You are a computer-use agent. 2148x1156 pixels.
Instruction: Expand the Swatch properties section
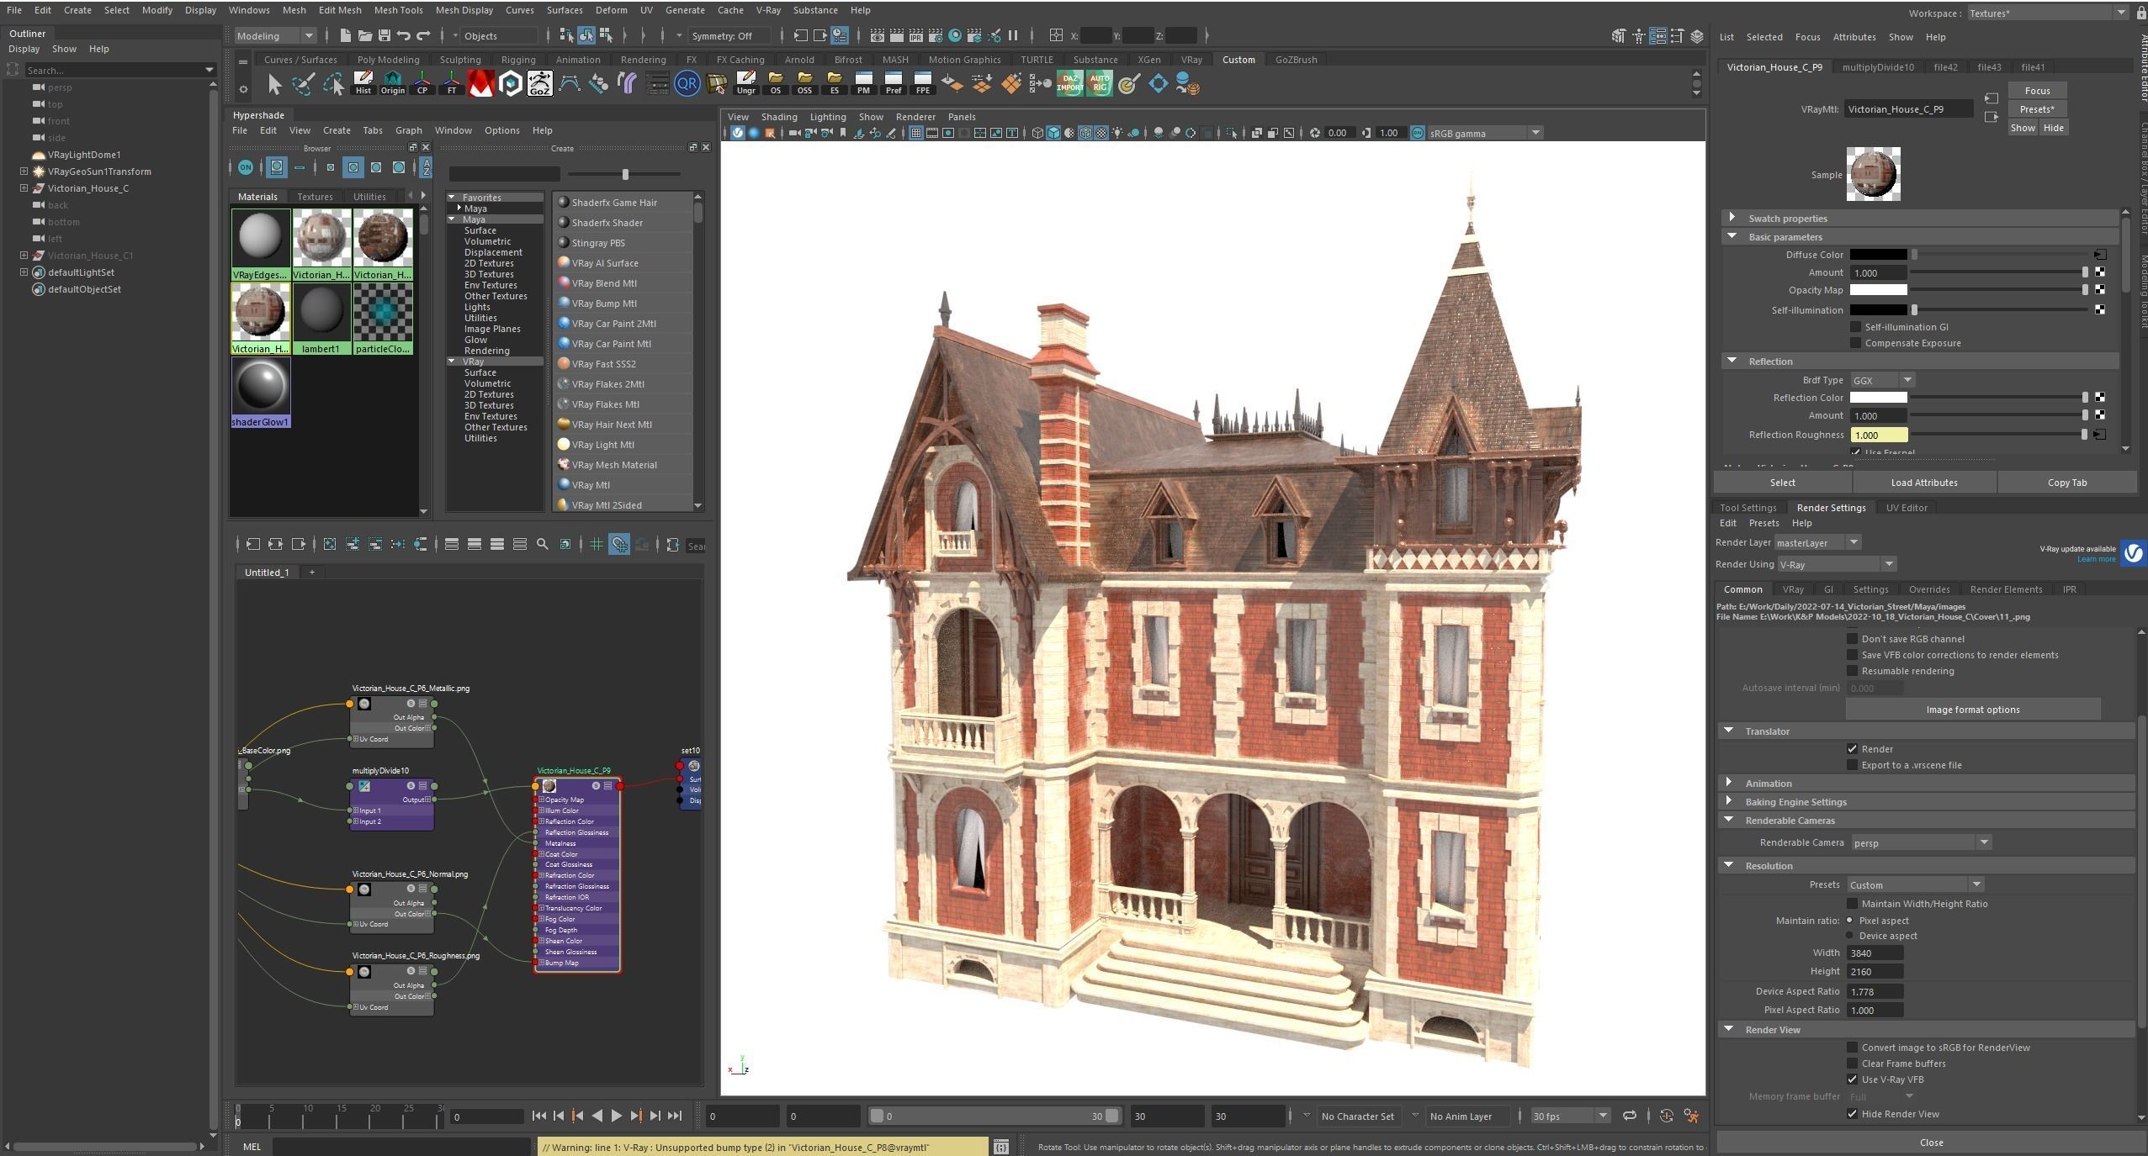tap(1732, 218)
